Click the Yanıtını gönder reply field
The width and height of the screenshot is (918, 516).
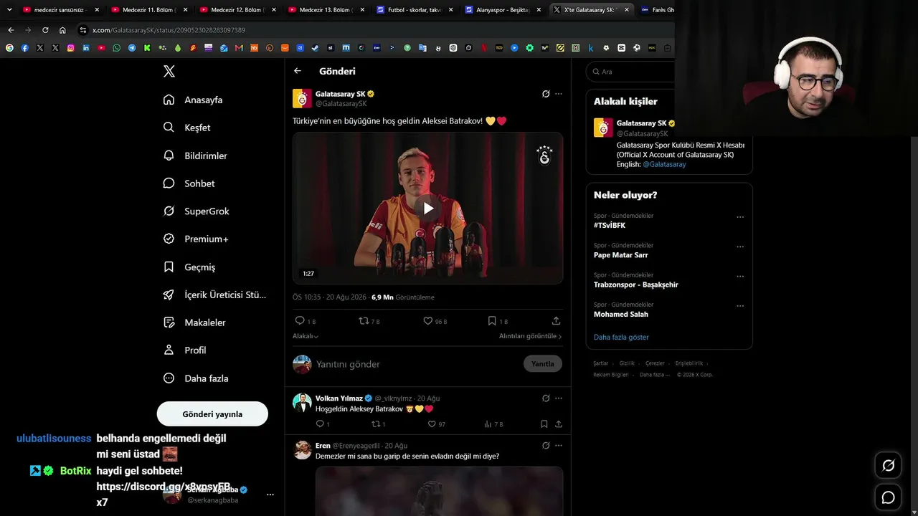[416, 364]
